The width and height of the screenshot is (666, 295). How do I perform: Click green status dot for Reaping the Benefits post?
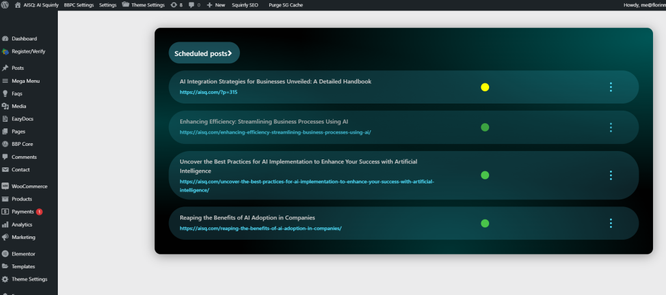click(485, 223)
